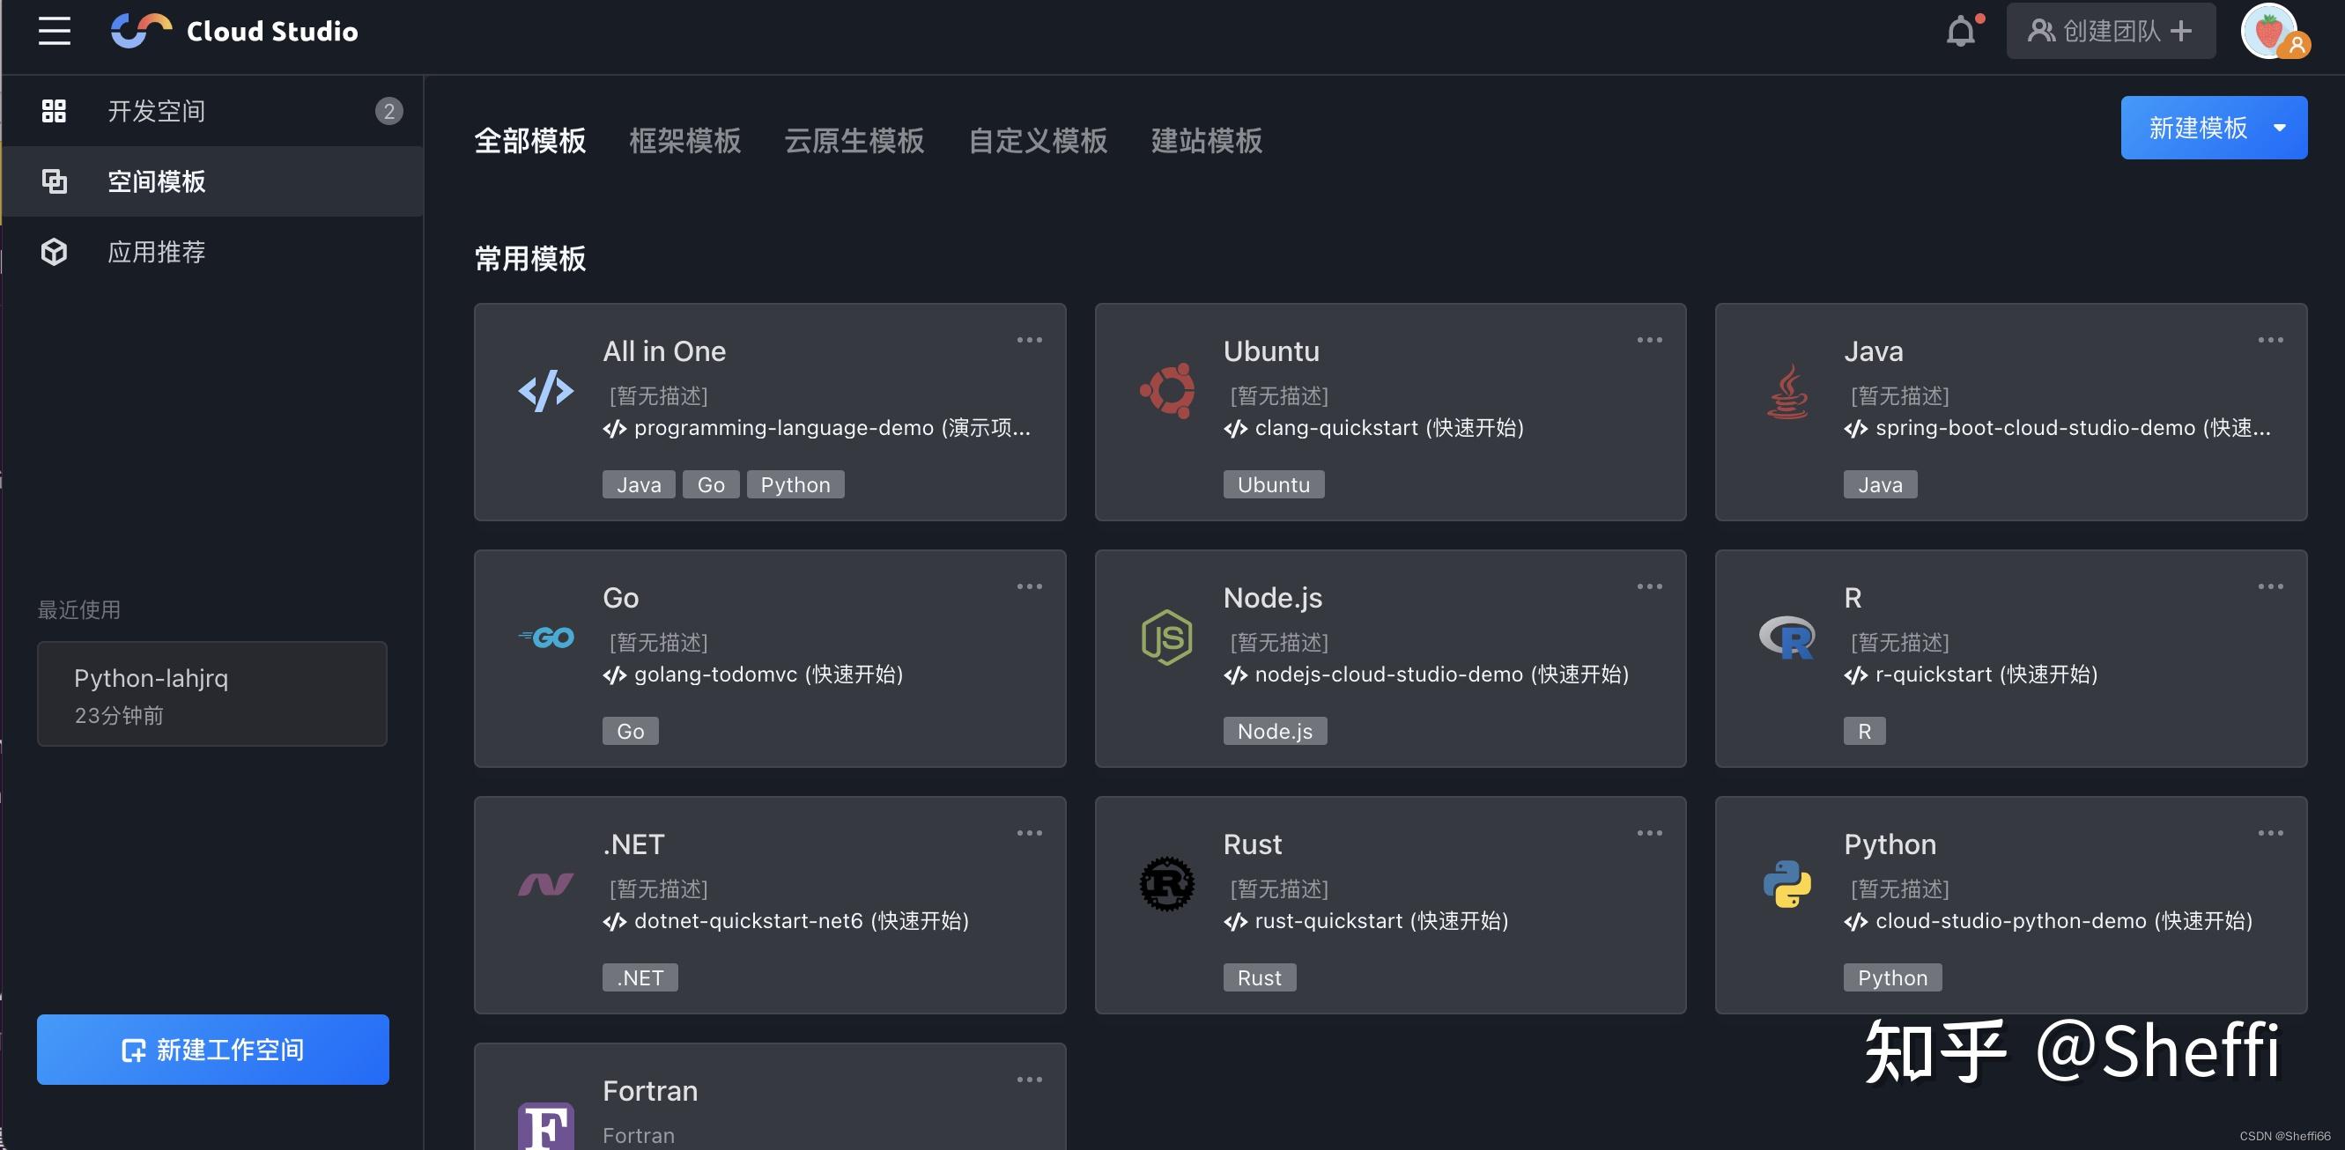Open the recent workspace Python-lahjrq
This screenshot has width=2345, height=1150.
click(x=212, y=693)
